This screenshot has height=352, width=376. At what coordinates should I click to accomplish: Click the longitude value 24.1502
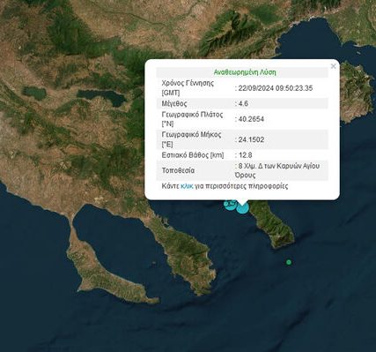(x=251, y=139)
